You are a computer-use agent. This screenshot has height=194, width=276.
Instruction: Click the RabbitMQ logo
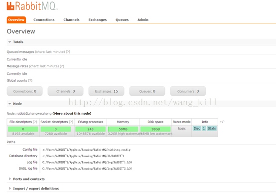(32, 6)
